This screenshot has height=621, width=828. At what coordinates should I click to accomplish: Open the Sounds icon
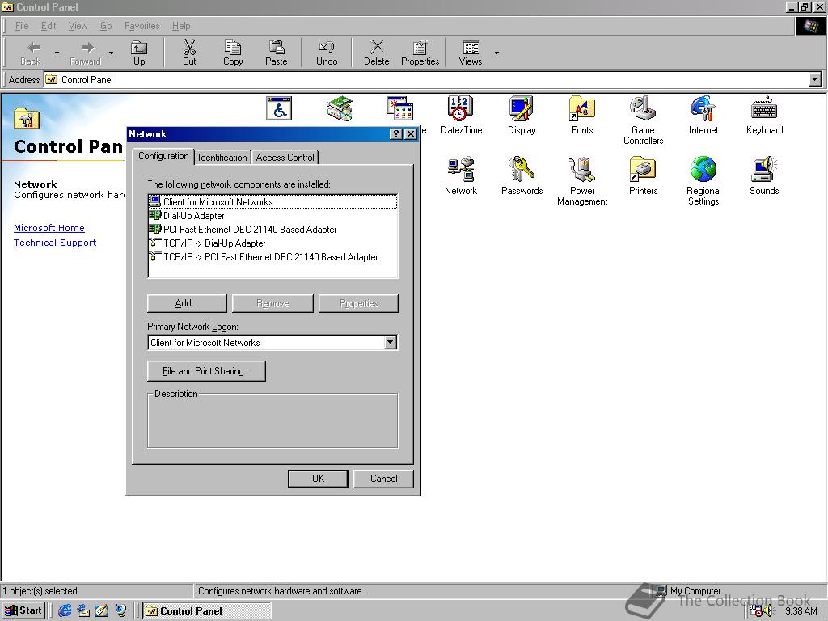764,175
